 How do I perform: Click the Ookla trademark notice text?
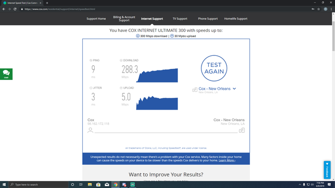click(166, 148)
